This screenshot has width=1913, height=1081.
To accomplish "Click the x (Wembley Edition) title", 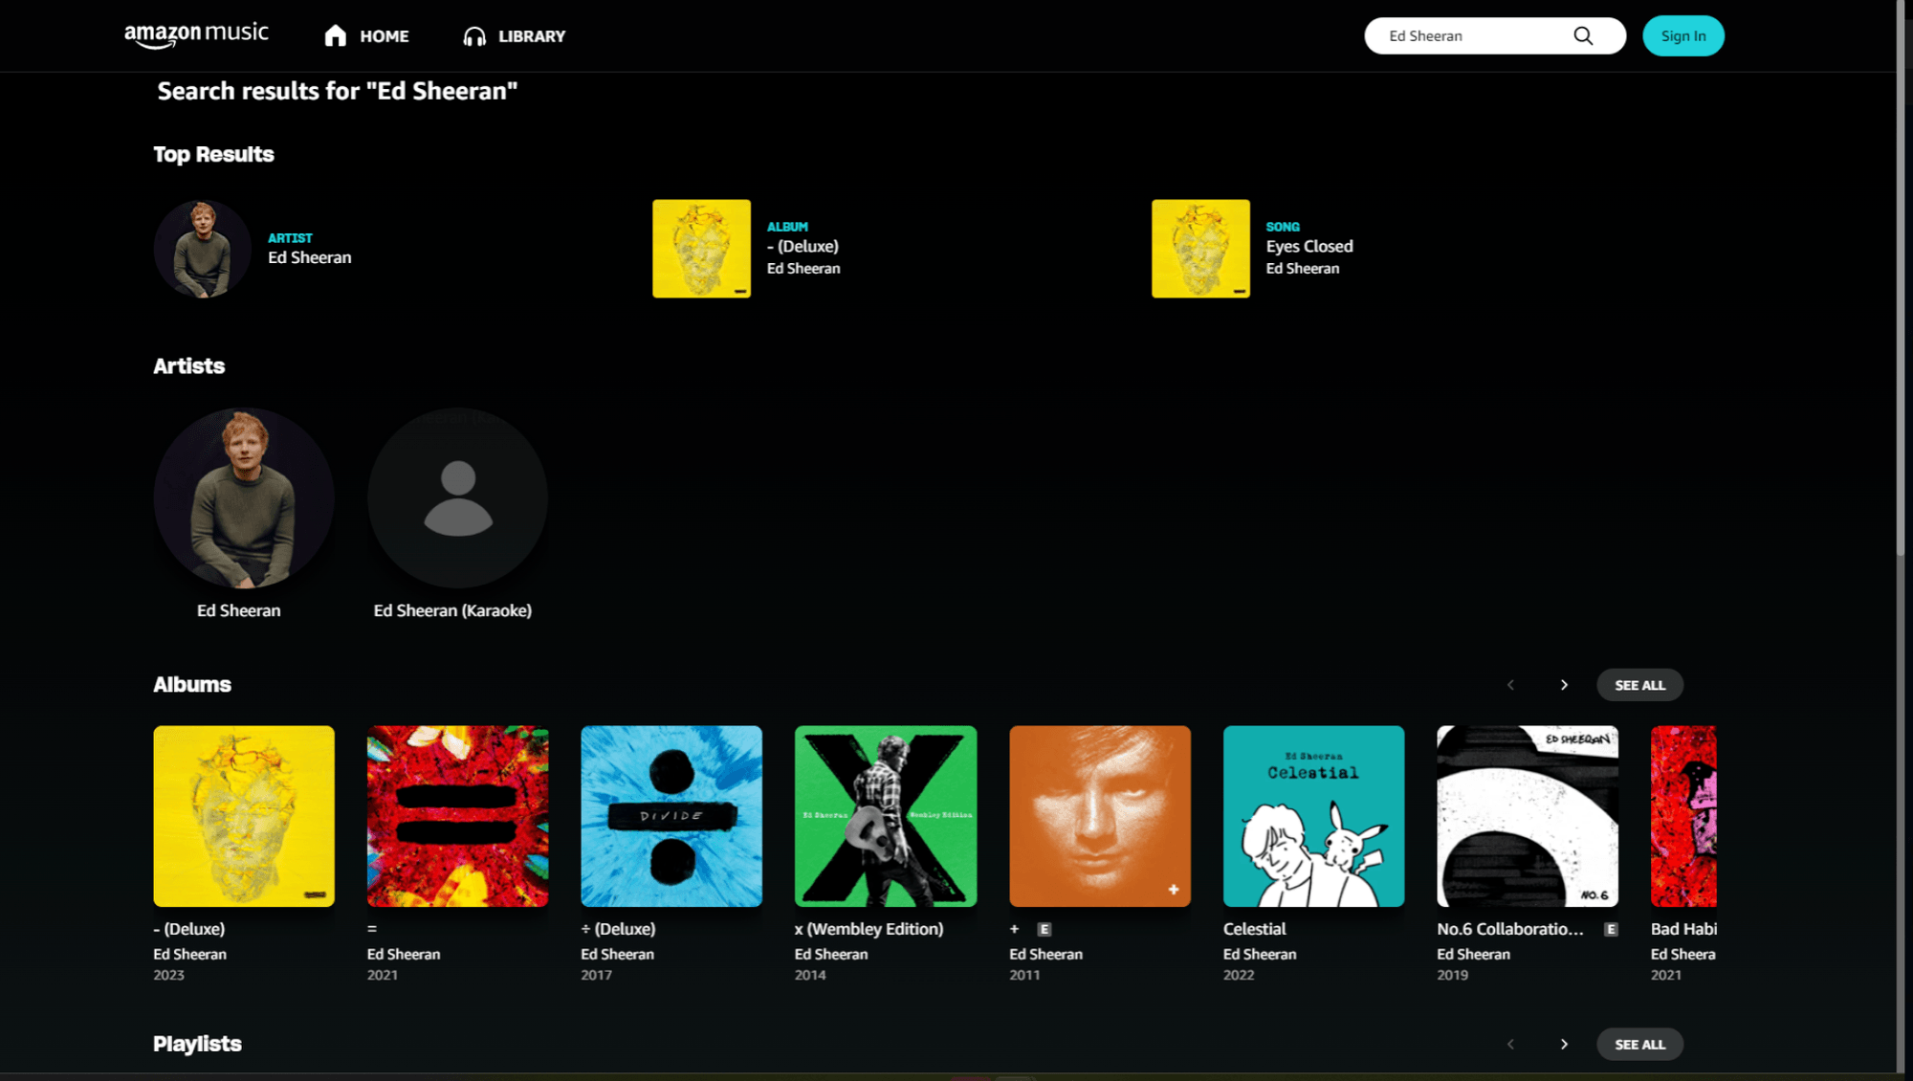I will coord(869,929).
